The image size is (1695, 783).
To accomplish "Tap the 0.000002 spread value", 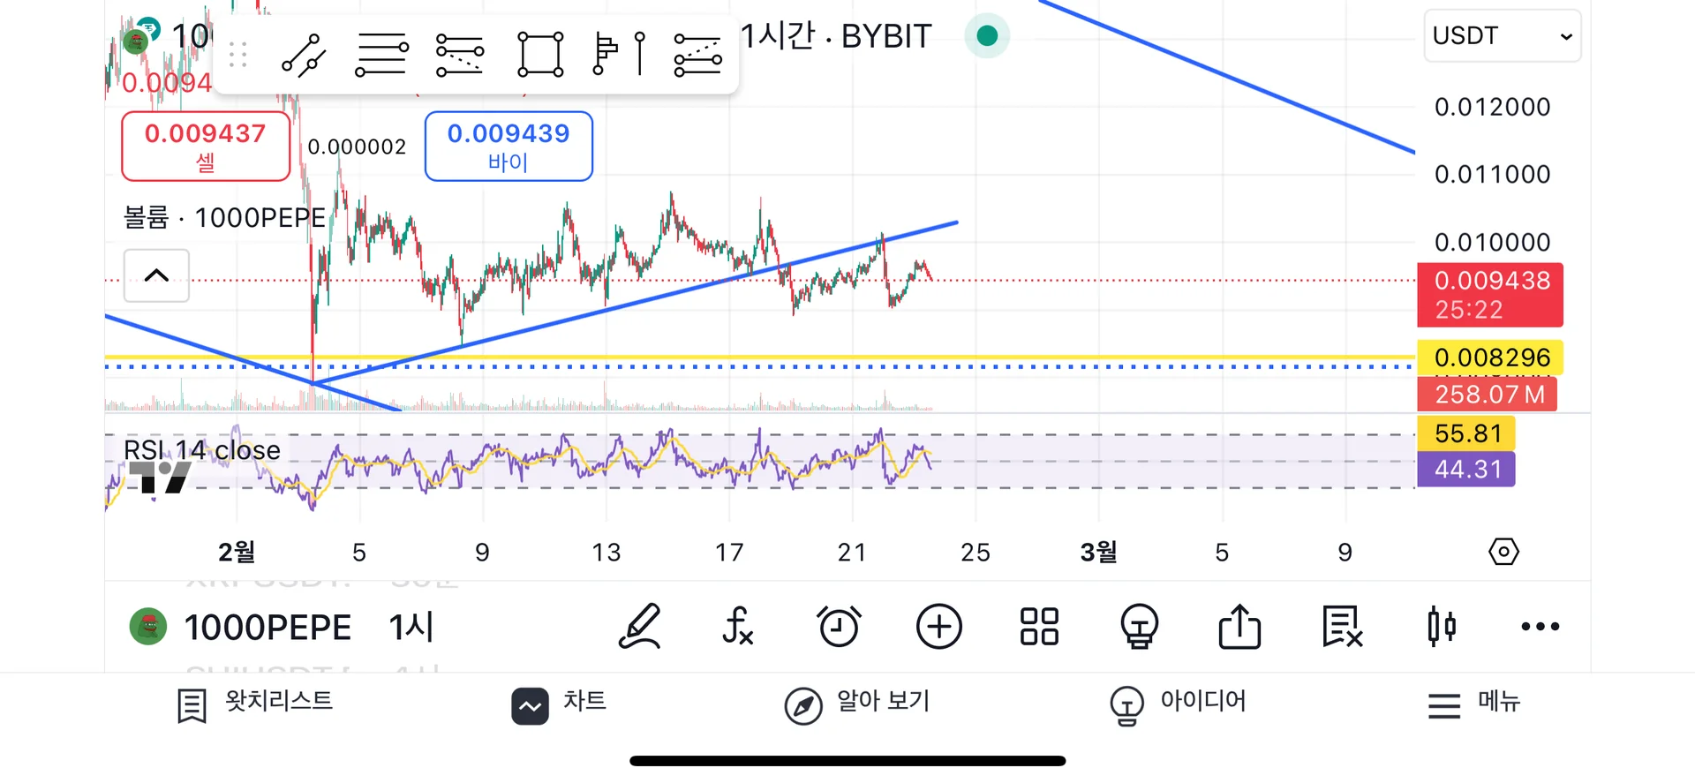I will [357, 147].
